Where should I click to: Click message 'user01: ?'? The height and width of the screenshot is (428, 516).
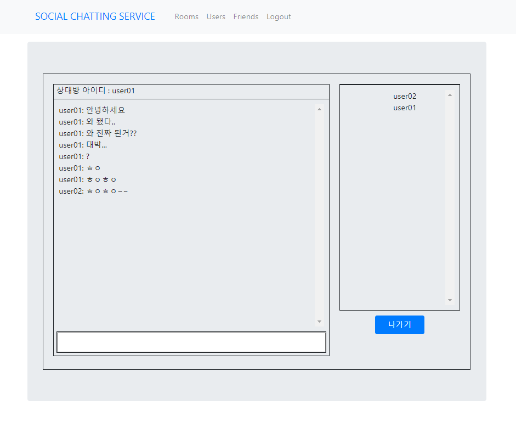tap(74, 156)
